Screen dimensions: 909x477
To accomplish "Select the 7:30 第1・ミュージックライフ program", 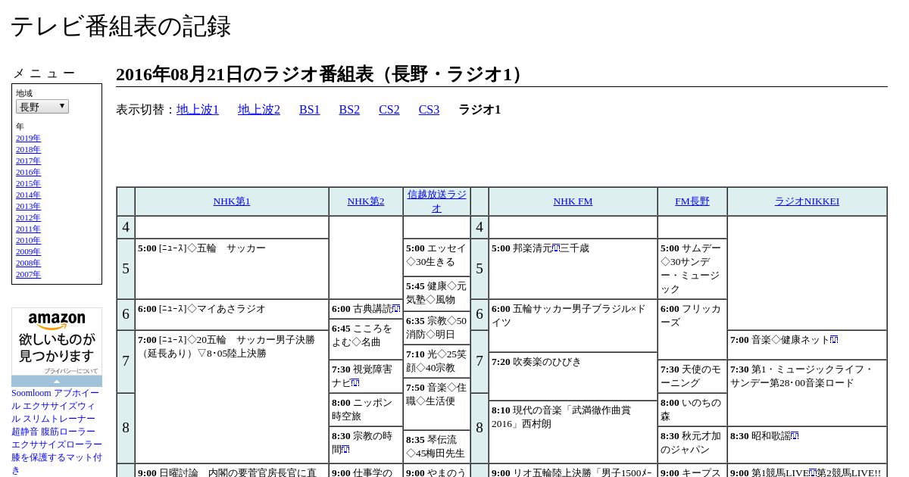I will click(807, 393).
